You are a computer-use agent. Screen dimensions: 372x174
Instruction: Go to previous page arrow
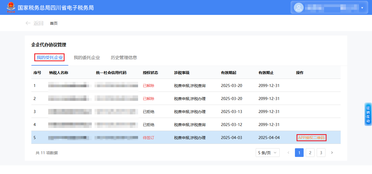[288, 153]
